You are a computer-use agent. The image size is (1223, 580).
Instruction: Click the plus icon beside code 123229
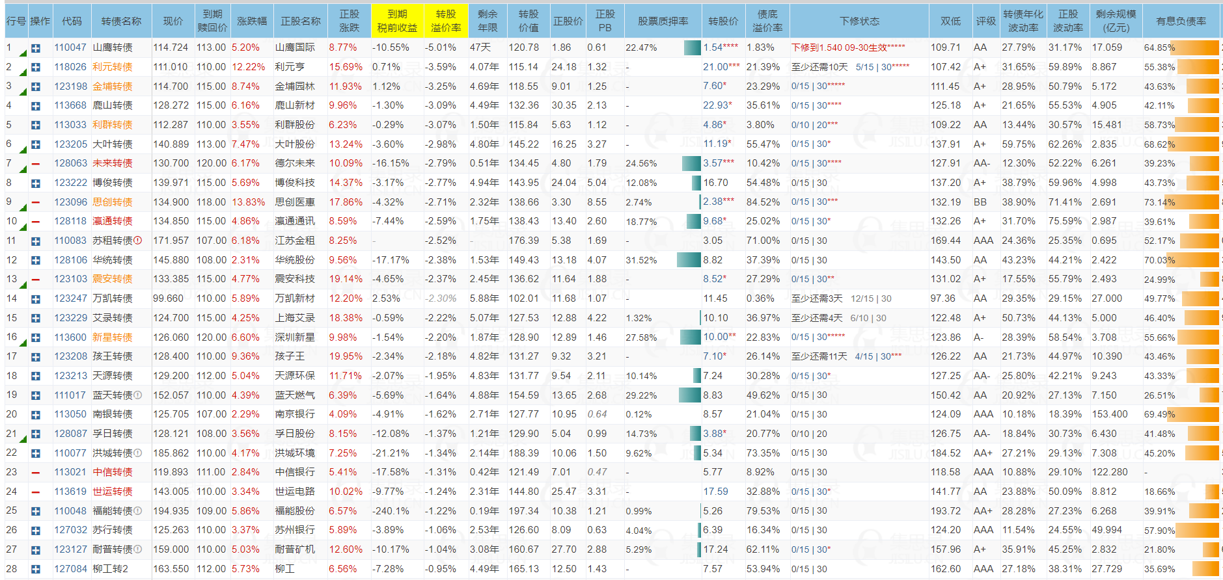pyautogui.click(x=36, y=319)
